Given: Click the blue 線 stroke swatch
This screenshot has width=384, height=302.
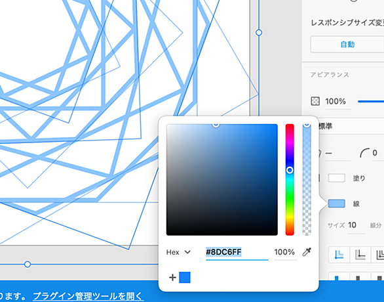Looking at the screenshot, I should click(x=336, y=204).
